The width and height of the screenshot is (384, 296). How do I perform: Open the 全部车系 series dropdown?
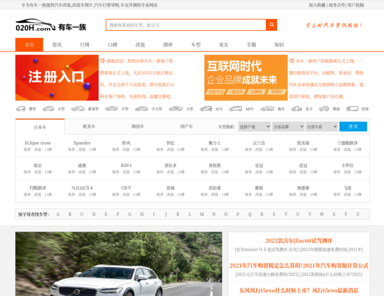tap(321, 127)
